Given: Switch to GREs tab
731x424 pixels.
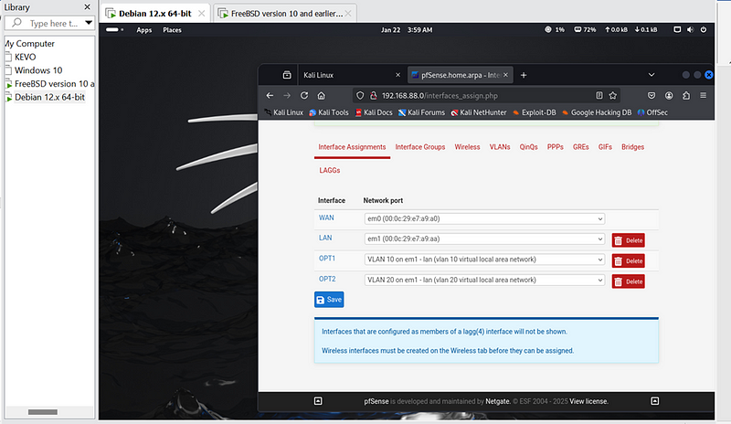Looking at the screenshot, I should pyautogui.click(x=581, y=147).
